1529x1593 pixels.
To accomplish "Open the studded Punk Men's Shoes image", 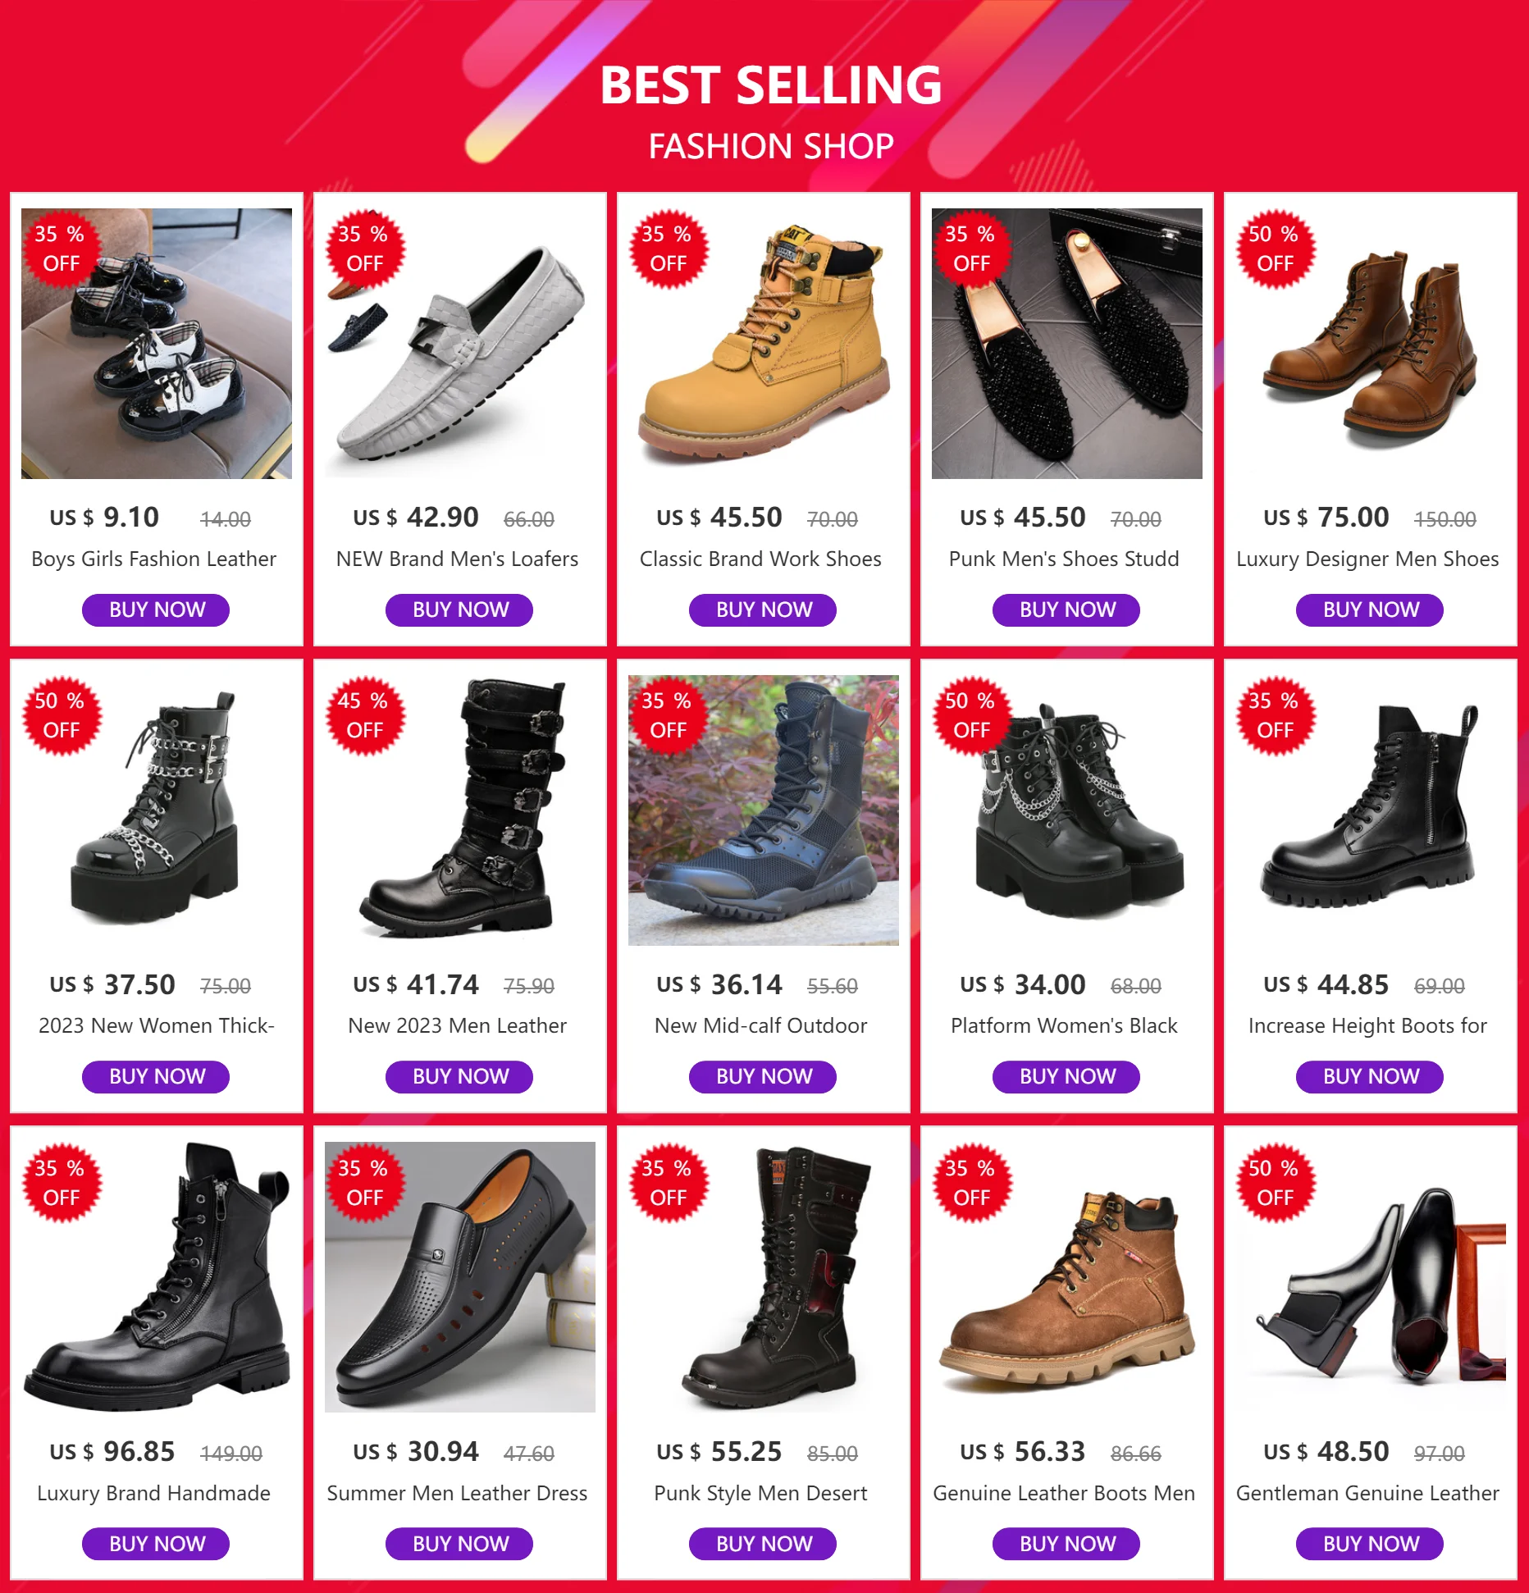I will [1067, 345].
